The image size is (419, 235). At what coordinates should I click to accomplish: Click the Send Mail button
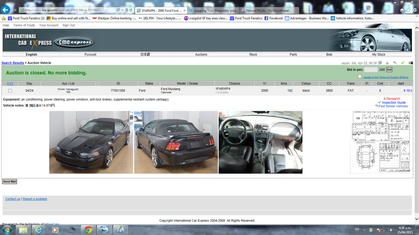[x=9, y=181]
